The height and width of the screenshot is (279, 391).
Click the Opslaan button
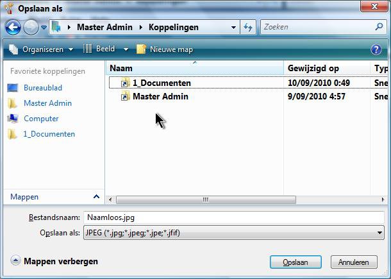[295, 262]
